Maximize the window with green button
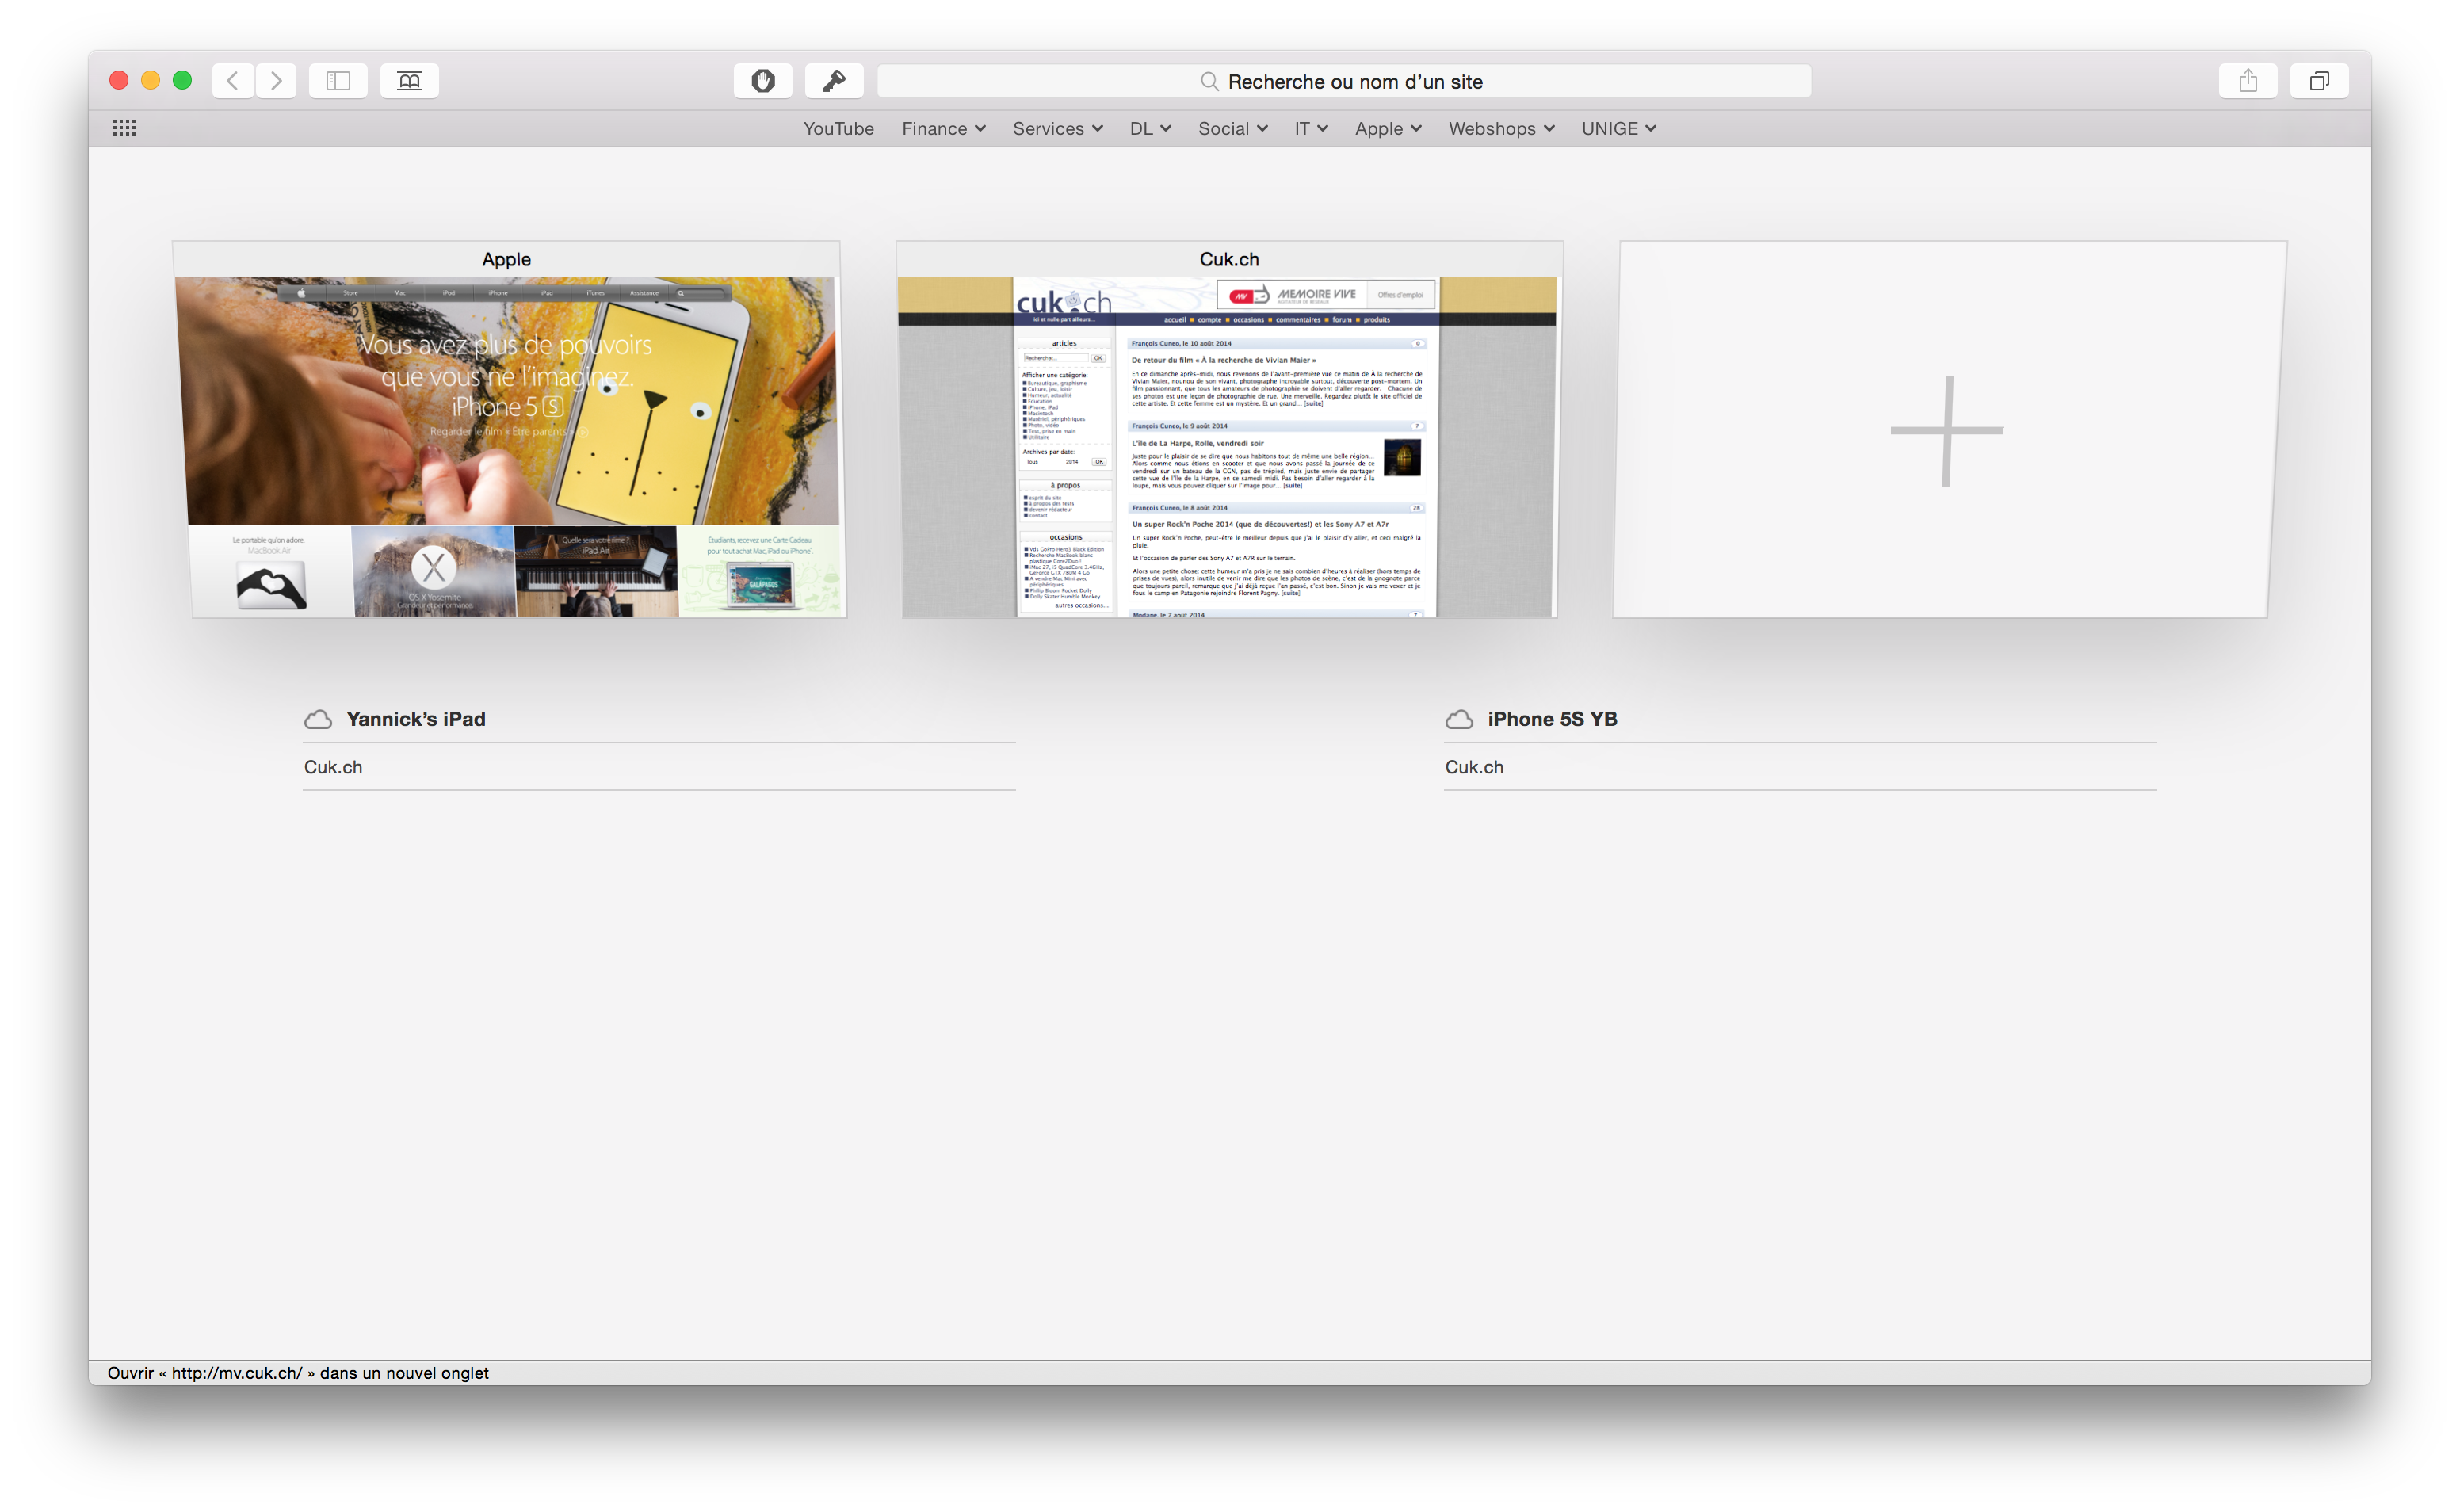The image size is (2460, 1512). [x=182, y=81]
